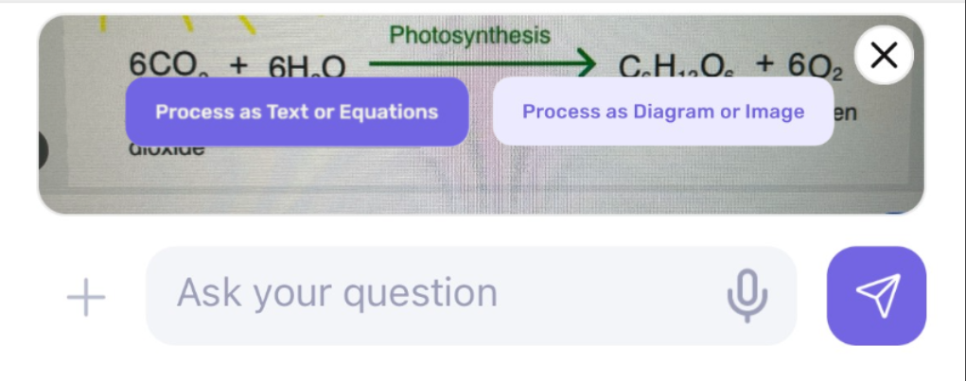Click the partially hidden "dioxide" text in the image
966x381 pixels.
coord(165,149)
